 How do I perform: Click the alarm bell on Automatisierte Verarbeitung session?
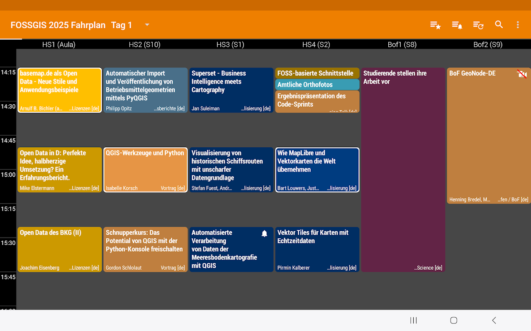pos(264,234)
